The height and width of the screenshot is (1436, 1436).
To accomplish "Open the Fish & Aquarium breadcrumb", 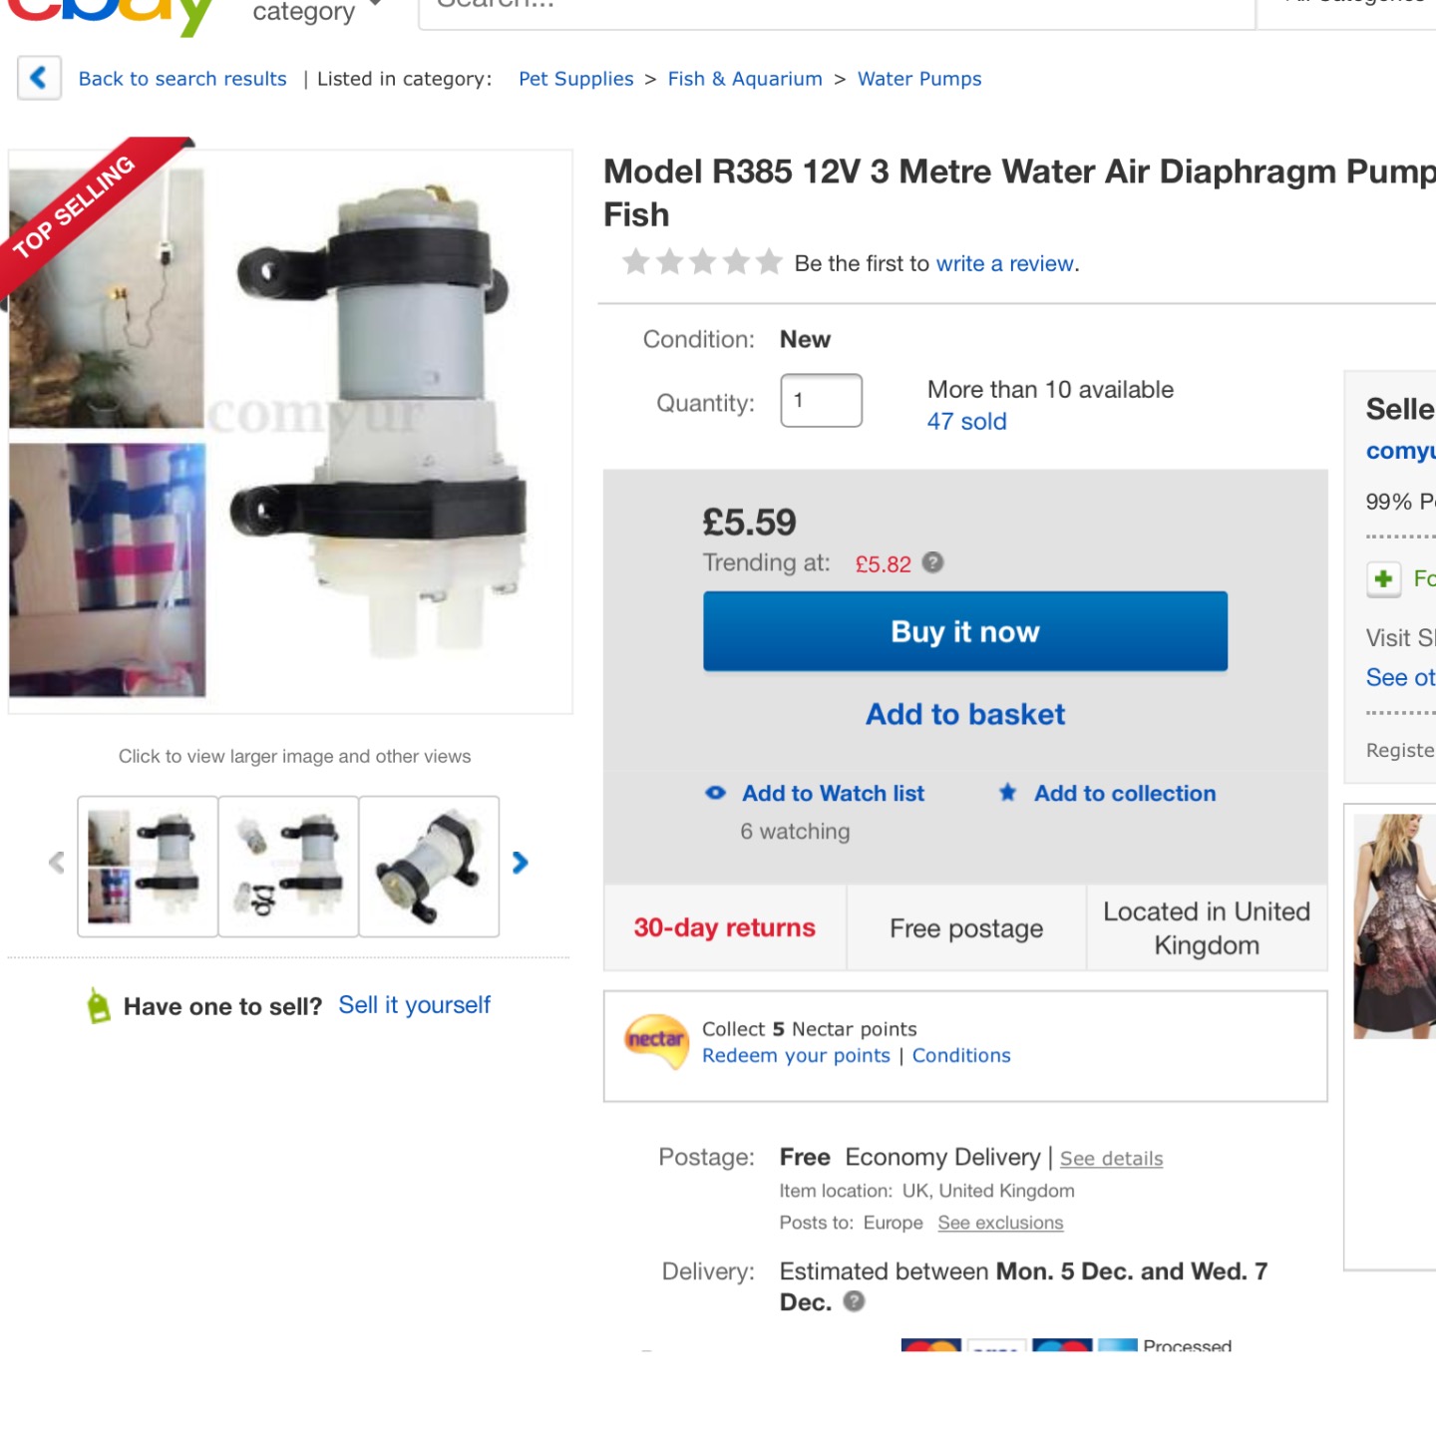I will [745, 79].
